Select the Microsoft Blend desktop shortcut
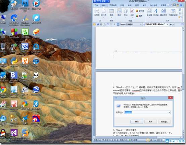This screenshot has height=145, width=186. [14, 77]
